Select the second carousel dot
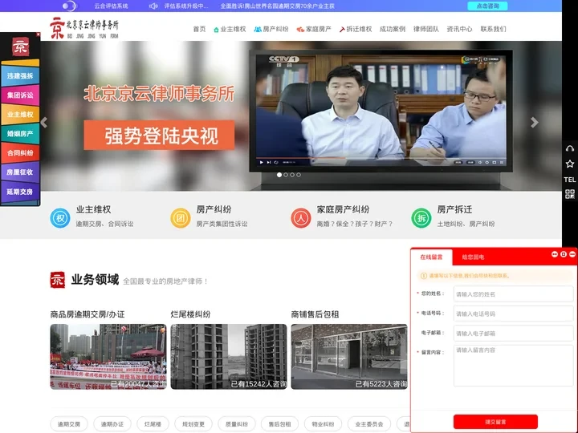578x433 pixels. click(286, 175)
